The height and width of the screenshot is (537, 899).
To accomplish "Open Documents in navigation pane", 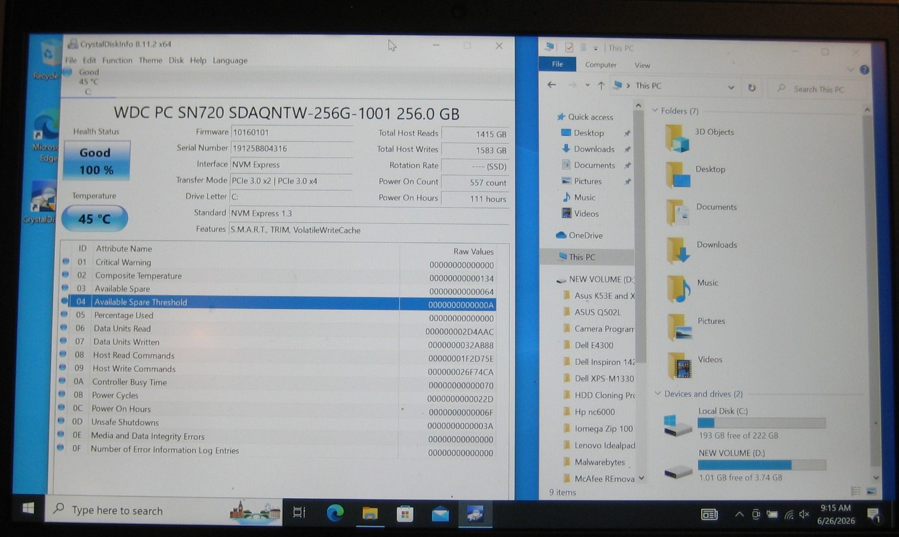I will pyautogui.click(x=594, y=166).
